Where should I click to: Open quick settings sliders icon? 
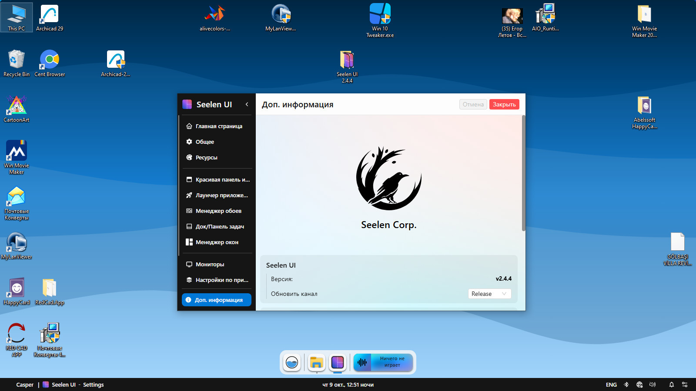click(685, 384)
